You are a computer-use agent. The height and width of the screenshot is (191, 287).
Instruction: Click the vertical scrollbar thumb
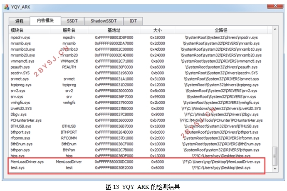275,156
